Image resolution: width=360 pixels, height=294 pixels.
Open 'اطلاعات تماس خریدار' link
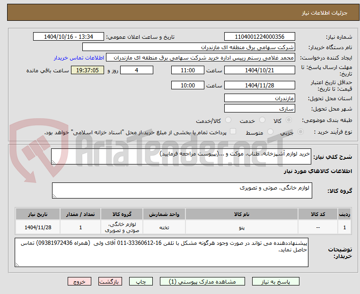79,58
